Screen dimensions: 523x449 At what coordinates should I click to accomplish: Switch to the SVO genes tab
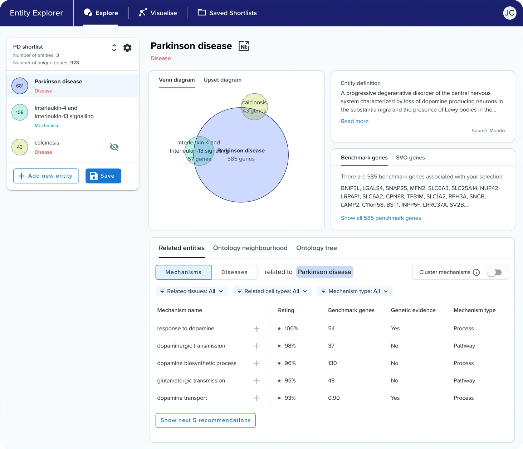tap(410, 158)
